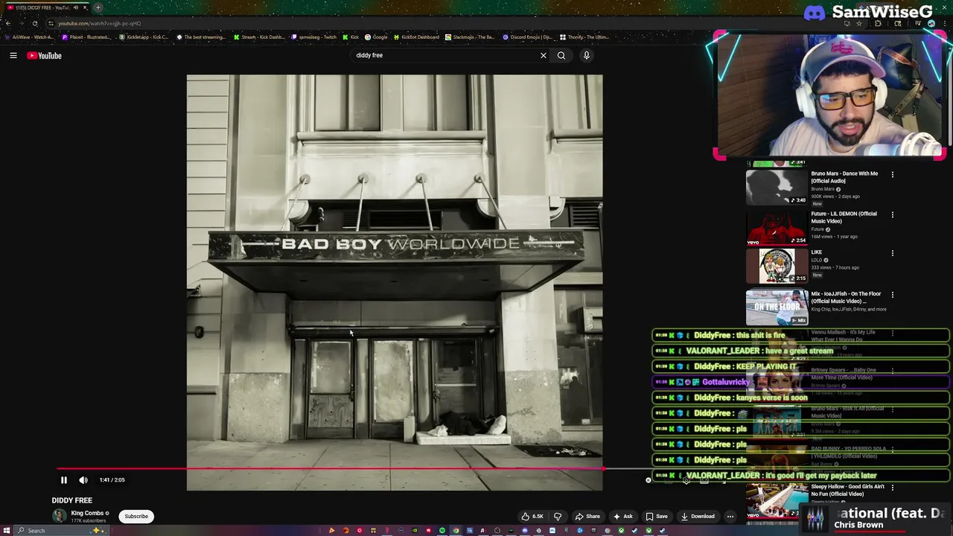
Task: Open the Kick bookmark
Action: (351, 37)
